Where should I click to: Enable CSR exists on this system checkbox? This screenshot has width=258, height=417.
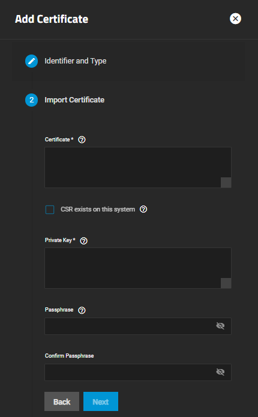point(50,210)
